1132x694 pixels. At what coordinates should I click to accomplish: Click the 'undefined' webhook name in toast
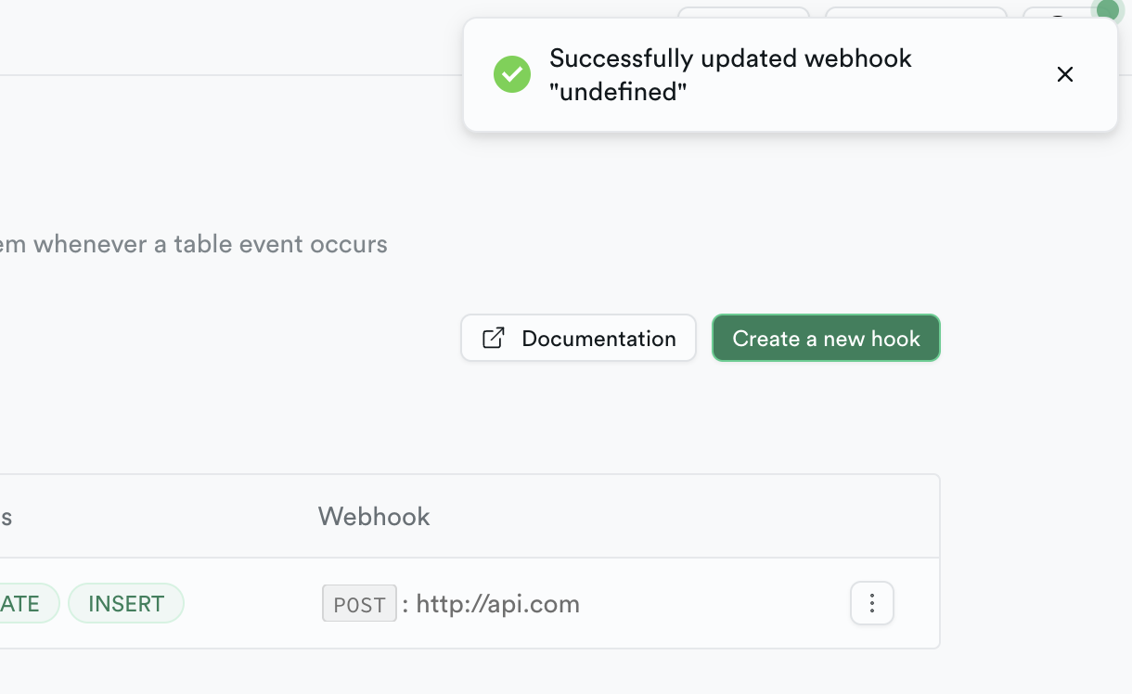click(617, 92)
